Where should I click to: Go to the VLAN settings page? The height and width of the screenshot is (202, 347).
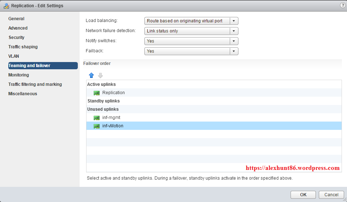[14, 56]
